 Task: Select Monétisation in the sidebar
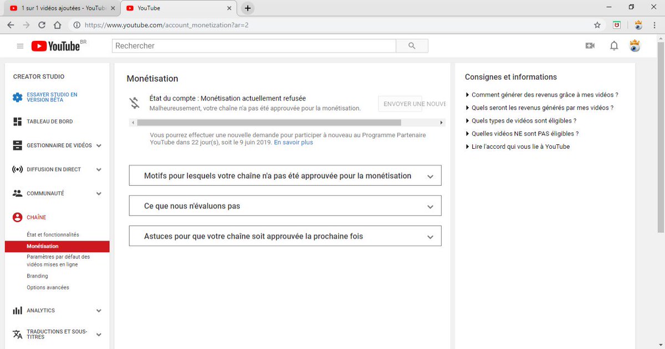[57, 246]
